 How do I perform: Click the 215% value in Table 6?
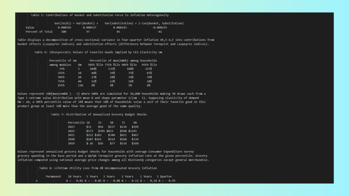click(x=148, y=68)
